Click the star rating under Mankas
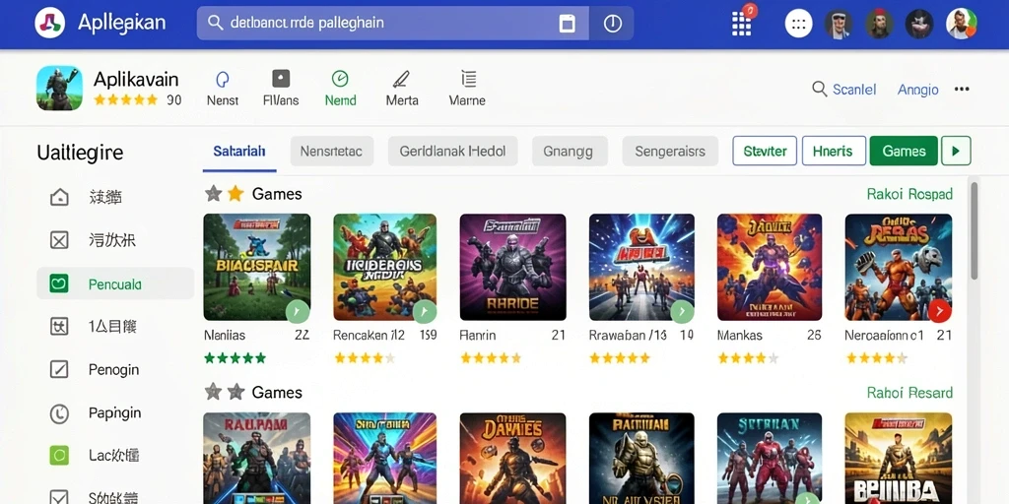Viewport: 1009px width, 504px height. [x=749, y=358]
